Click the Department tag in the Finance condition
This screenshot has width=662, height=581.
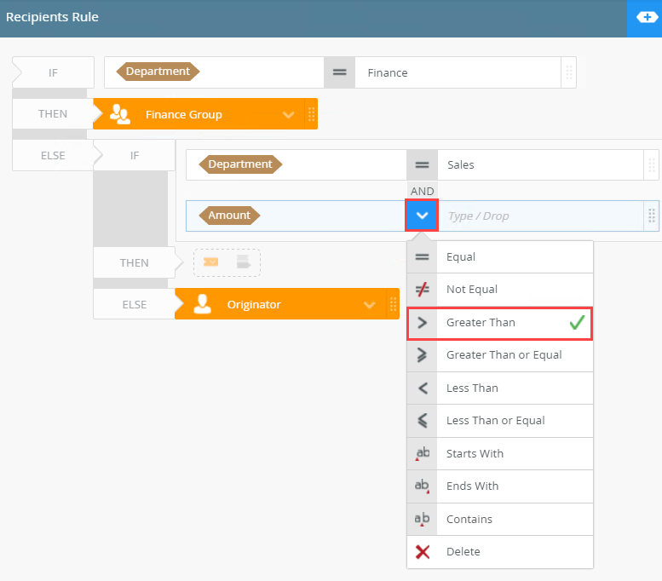[x=158, y=72]
